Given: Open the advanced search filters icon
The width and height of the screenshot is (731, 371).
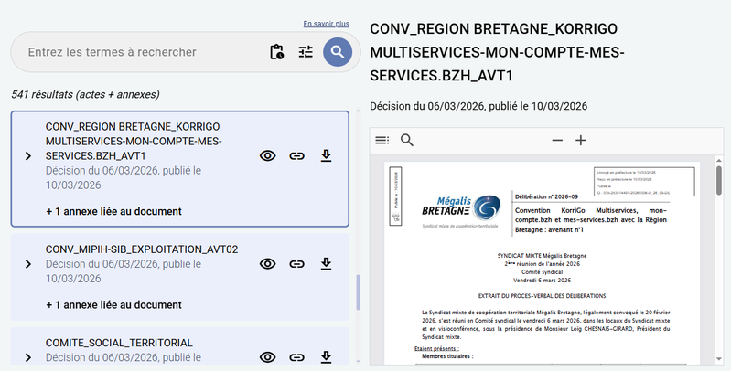Looking at the screenshot, I should [x=306, y=52].
